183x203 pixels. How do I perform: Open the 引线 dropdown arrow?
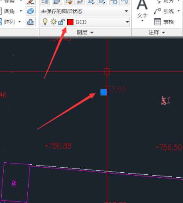pyautogui.click(x=179, y=11)
